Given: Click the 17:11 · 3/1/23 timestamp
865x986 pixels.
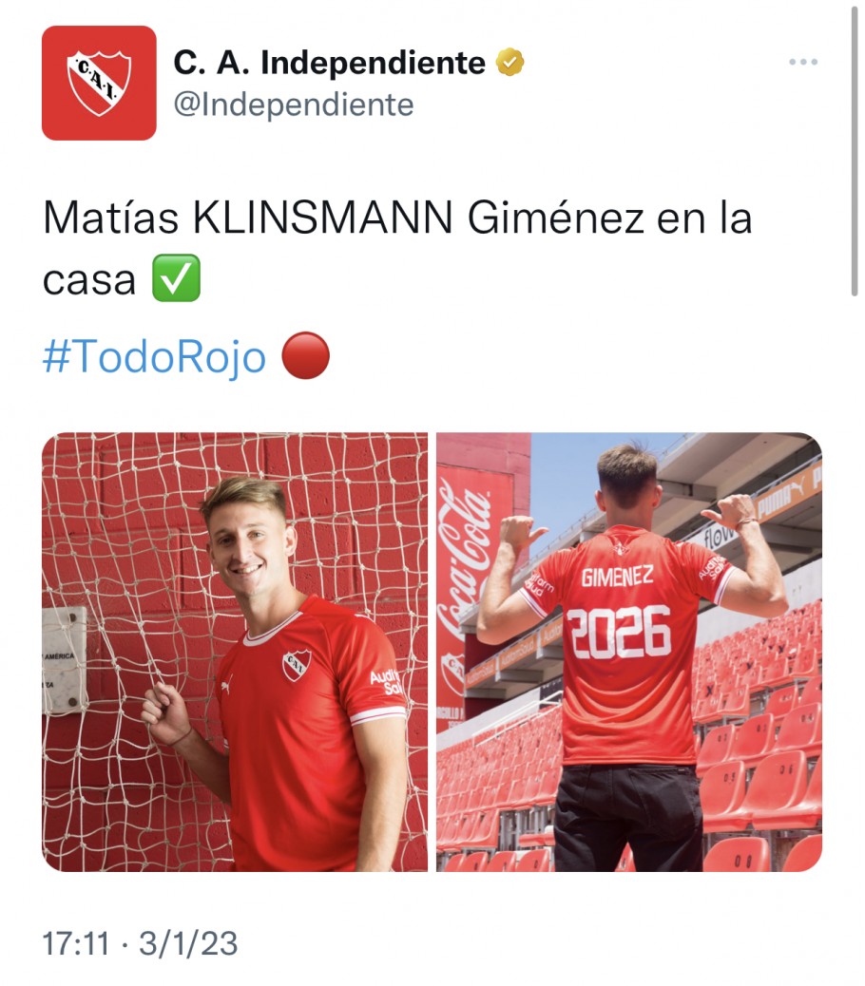Looking at the screenshot, I should (140, 943).
